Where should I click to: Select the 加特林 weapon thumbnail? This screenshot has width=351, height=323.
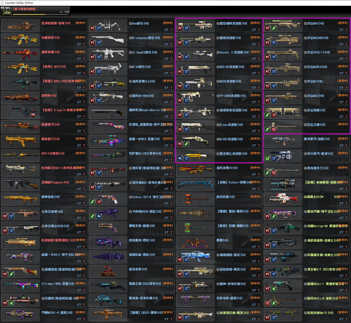coord(20,97)
